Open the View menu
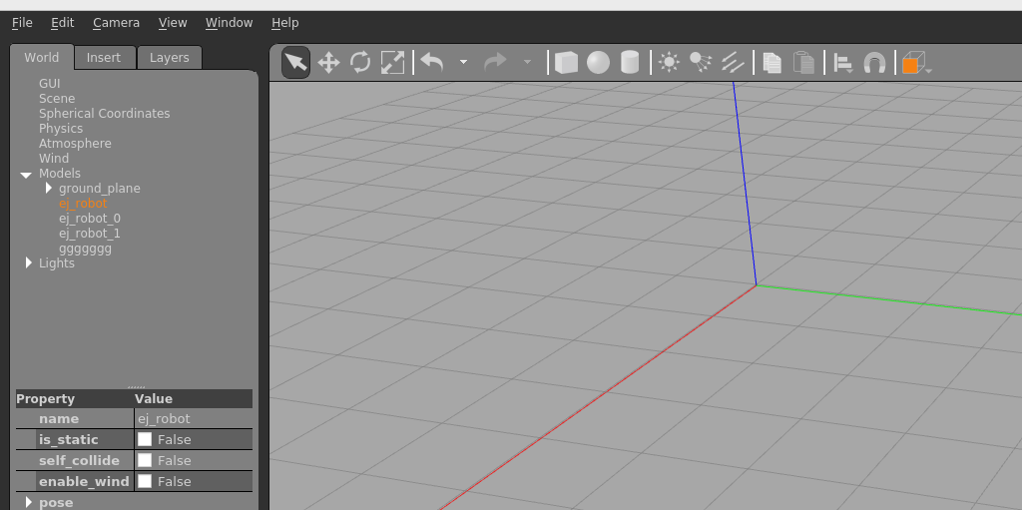This screenshot has width=1022, height=510. [x=173, y=23]
